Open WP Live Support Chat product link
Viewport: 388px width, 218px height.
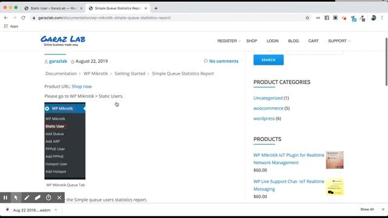point(289,185)
